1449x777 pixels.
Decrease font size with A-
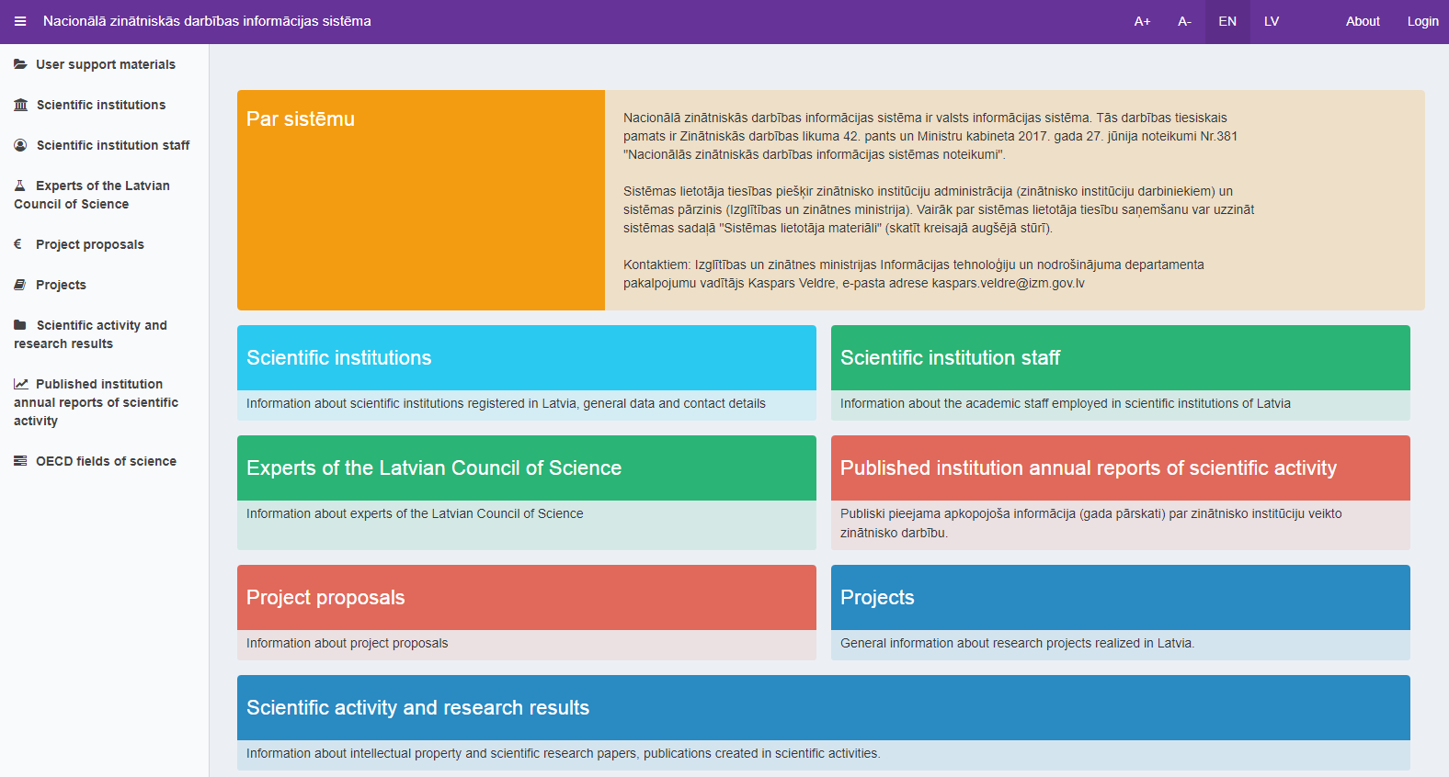click(1184, 21)
